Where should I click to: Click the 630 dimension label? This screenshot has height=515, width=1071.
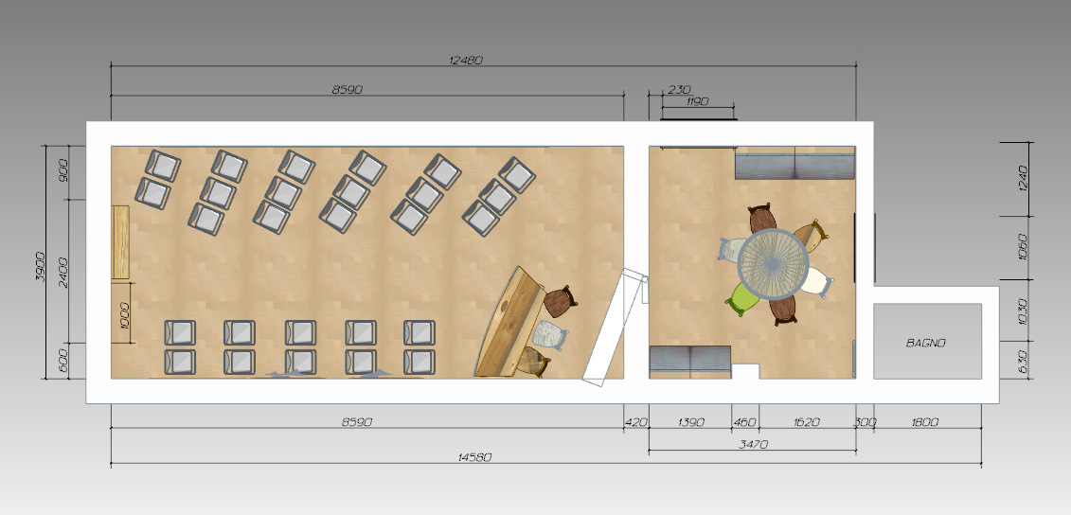point(1023,360)
